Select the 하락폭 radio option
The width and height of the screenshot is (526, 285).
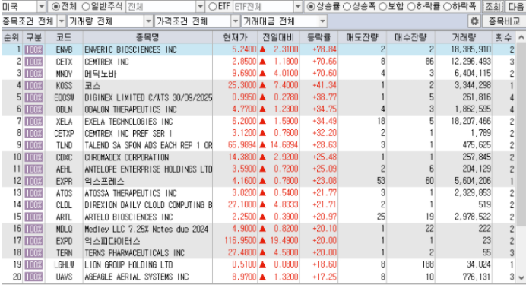tap(447, 6)
